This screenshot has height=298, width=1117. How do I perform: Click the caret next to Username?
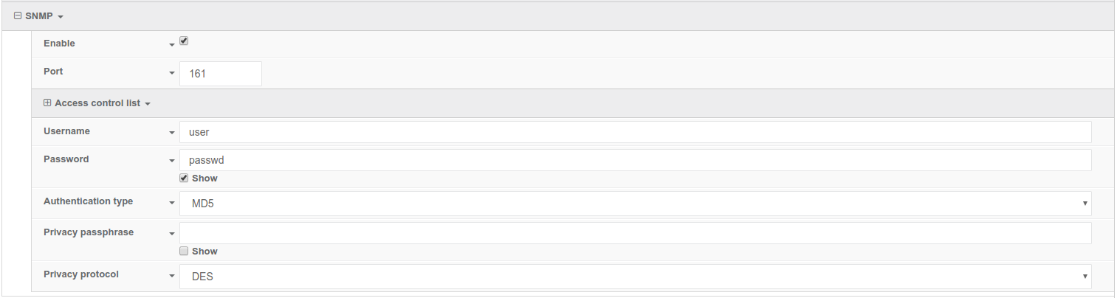(x=172, y=134)
